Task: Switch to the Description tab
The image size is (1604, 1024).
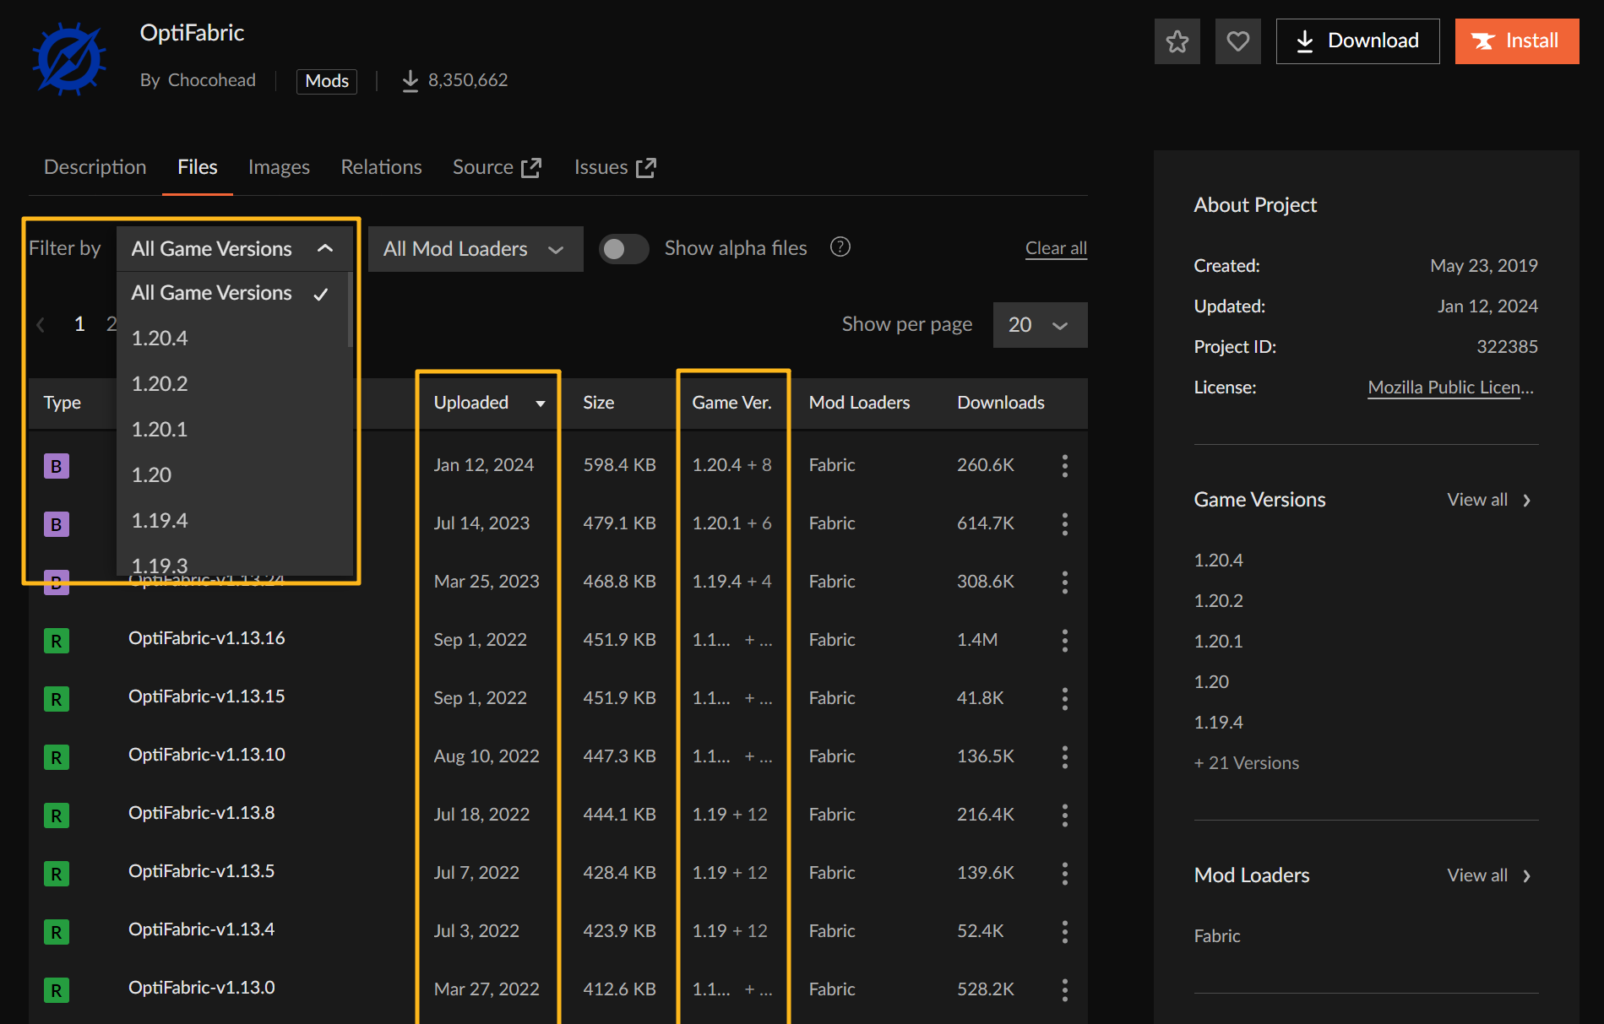Action: 95,167
